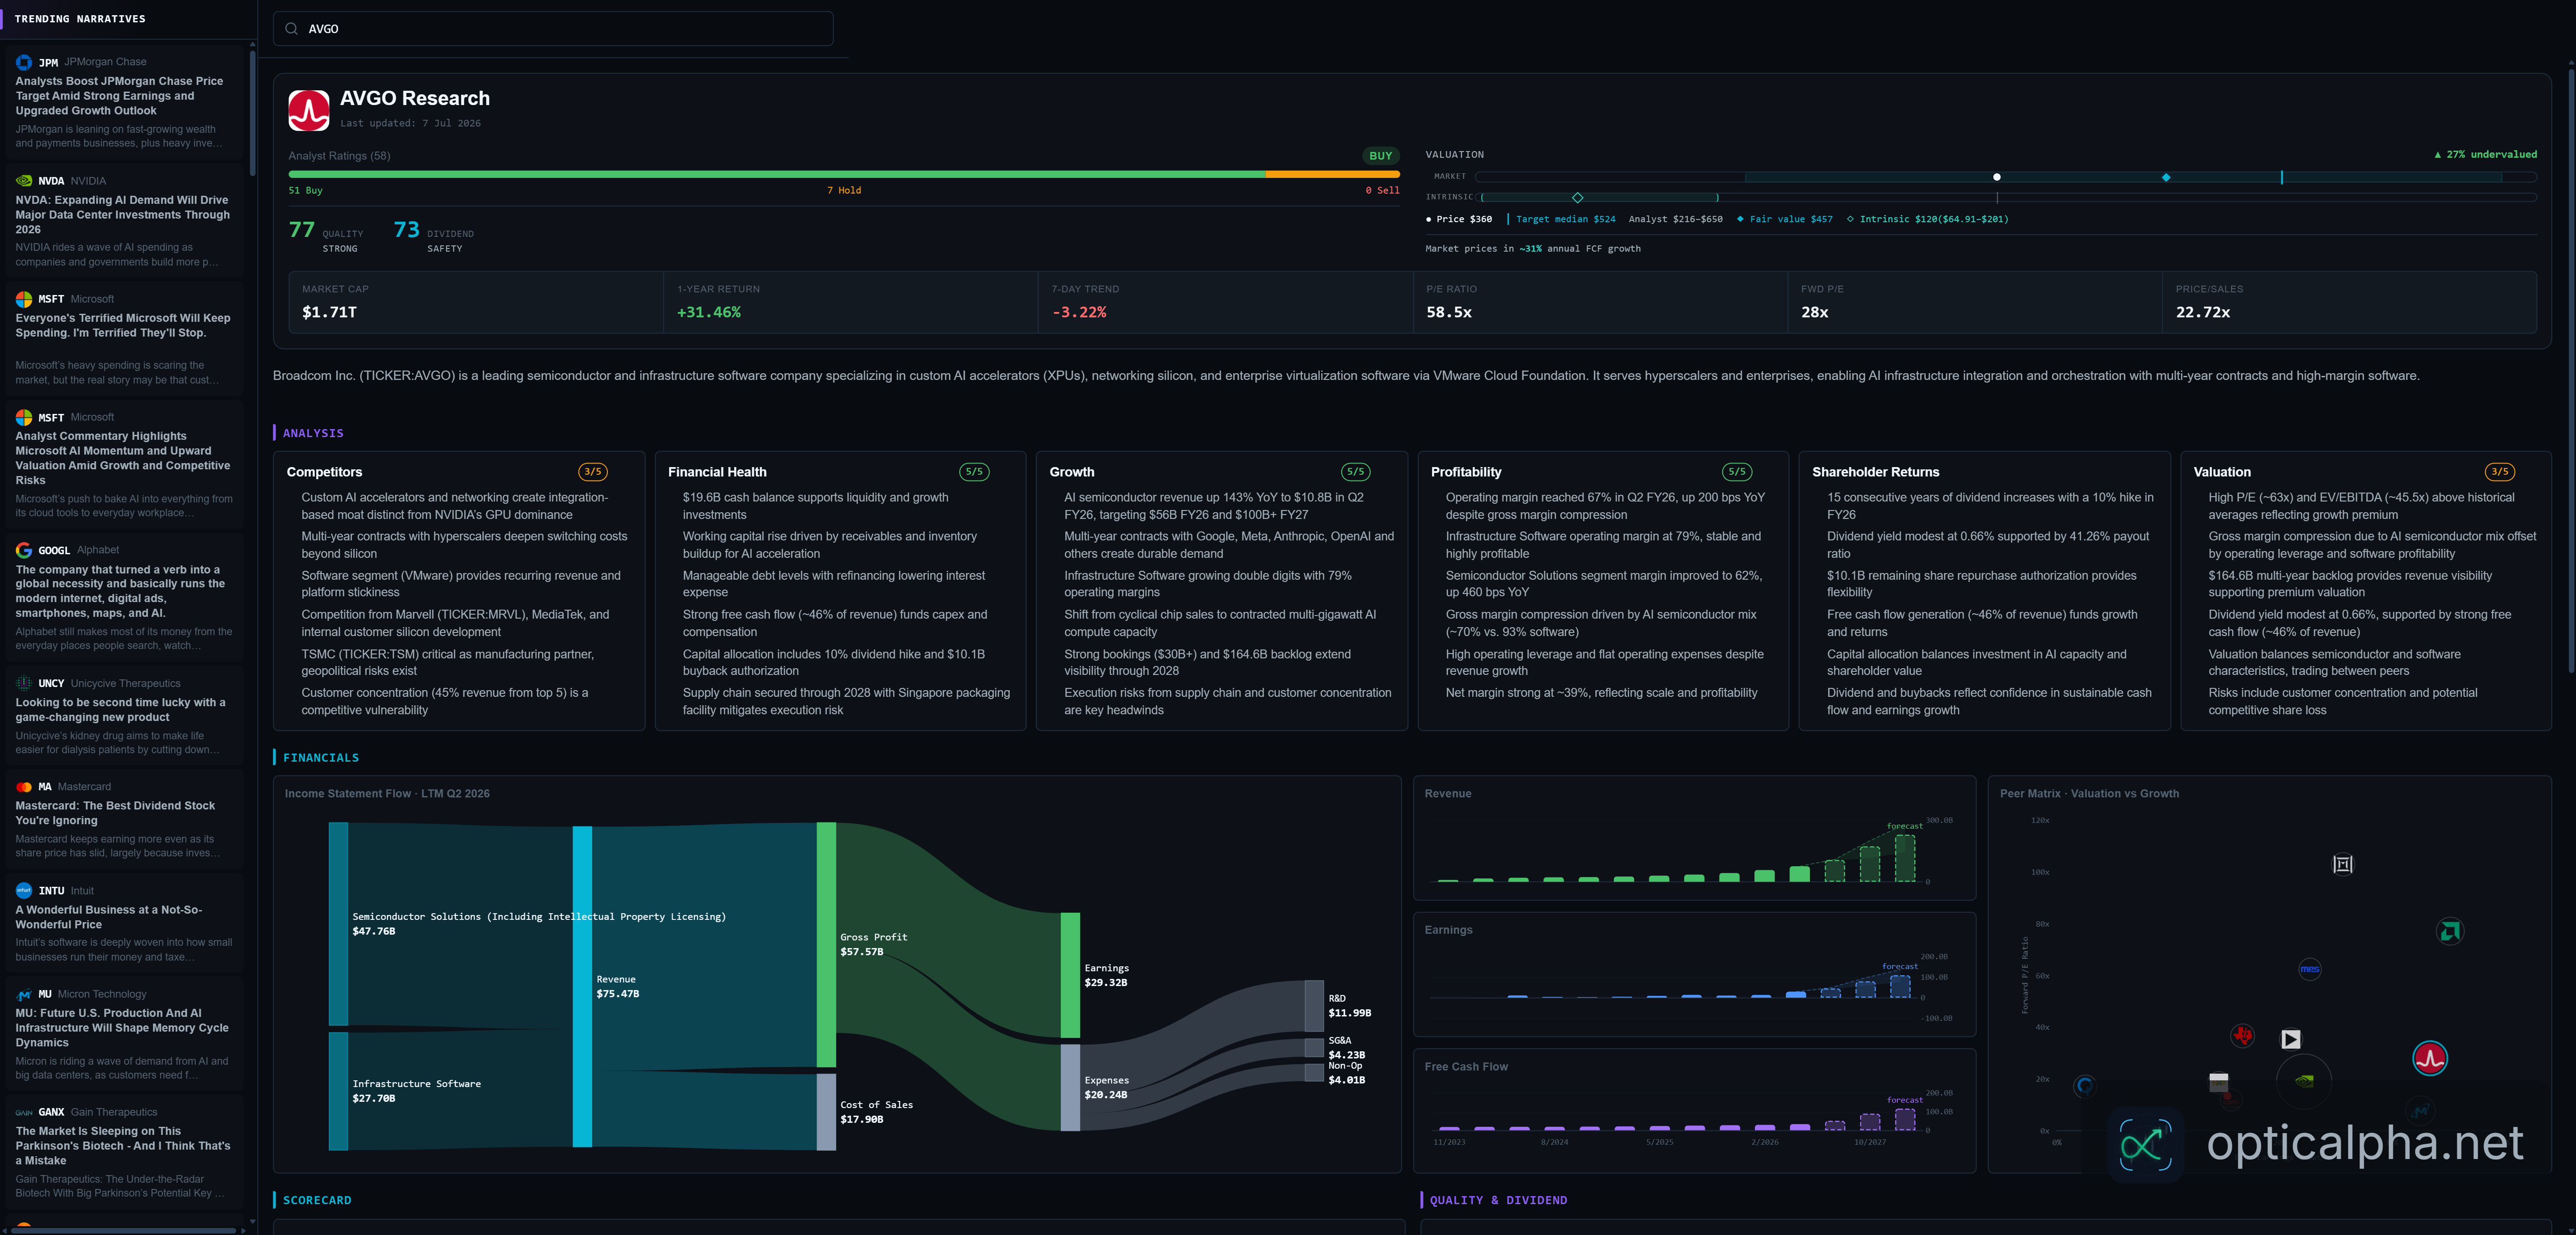Screen dimensions: 2576x1235
Task: Click the TRENDING NARRATIVES panel title
Action: tap(80, 19)
